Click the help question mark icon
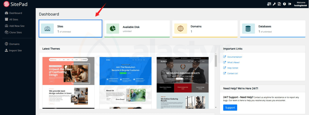 point(285,4)
